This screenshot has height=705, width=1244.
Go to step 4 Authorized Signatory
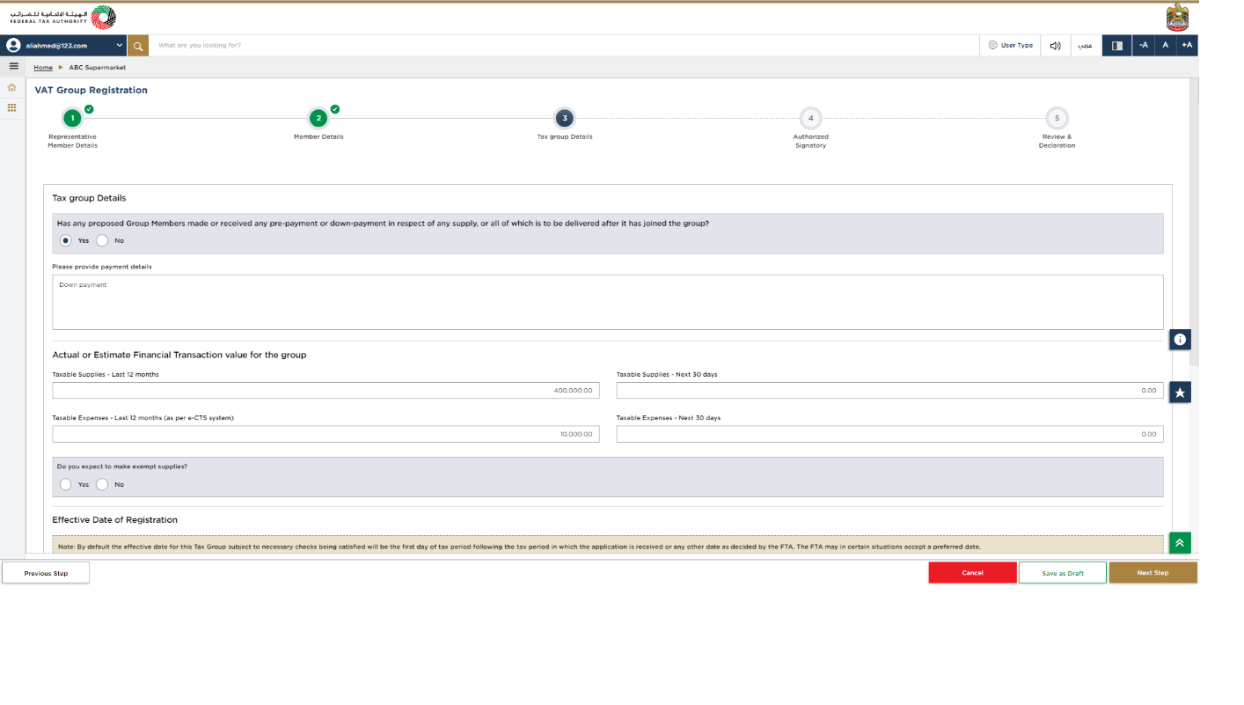click(810, 118)
